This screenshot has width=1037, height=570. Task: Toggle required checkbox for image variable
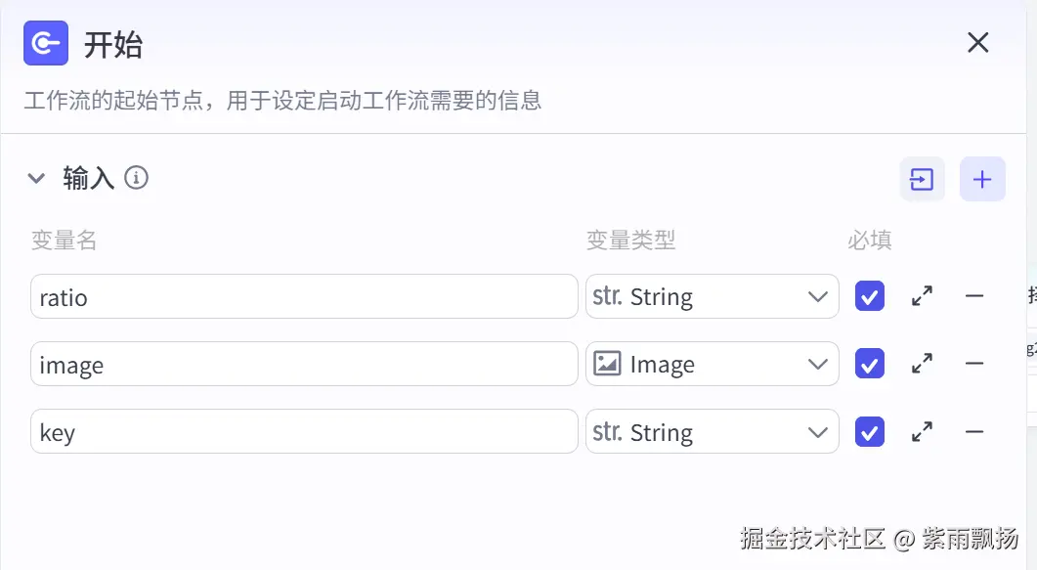[869, 364]
